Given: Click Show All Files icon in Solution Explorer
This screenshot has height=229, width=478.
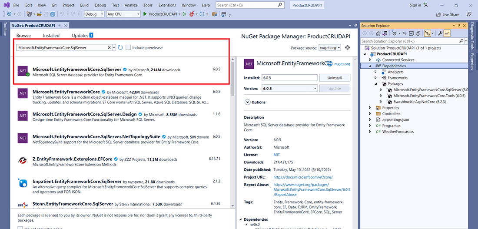Looking at the screenshot, I should tap(418, 33).
